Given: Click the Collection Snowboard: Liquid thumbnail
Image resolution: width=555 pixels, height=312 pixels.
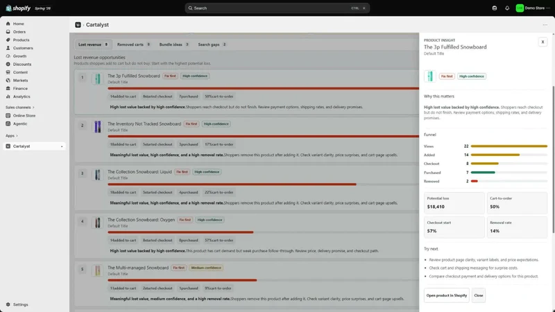Looking at the screenshot, I should coord(97,175).
